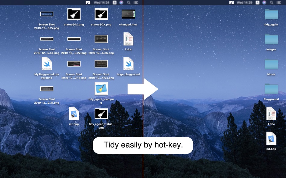Open Spotlight search in the Wed 14:29 menu bar
Screen dimensions: 286x178
tap(272, 2)
